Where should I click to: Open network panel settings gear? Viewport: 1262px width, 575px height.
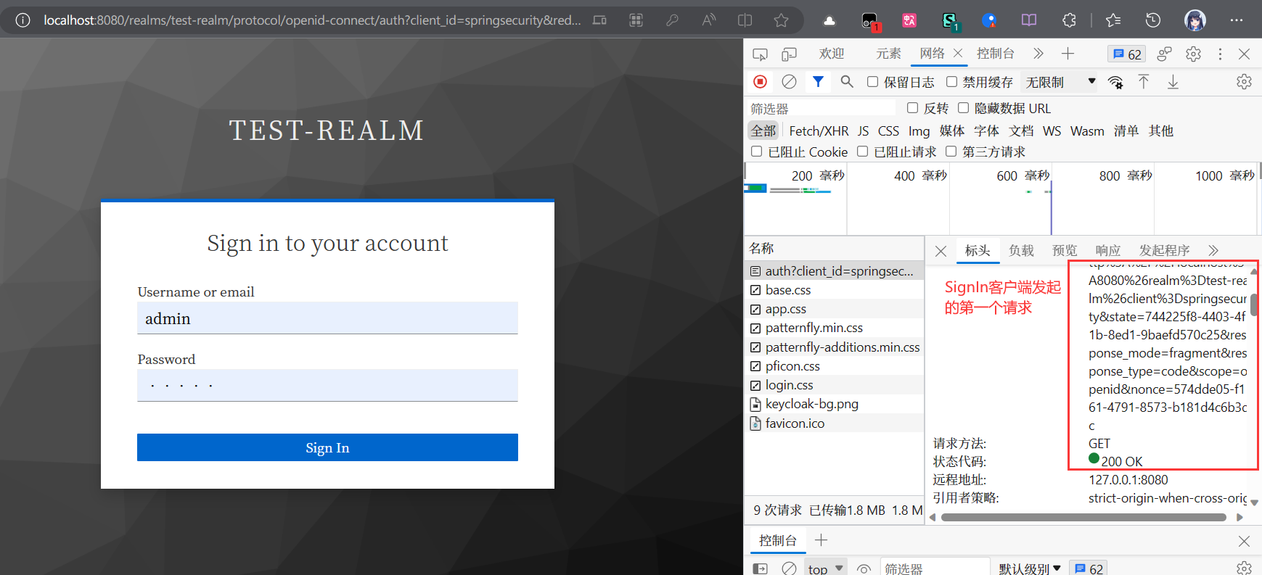coord(1244,82)
